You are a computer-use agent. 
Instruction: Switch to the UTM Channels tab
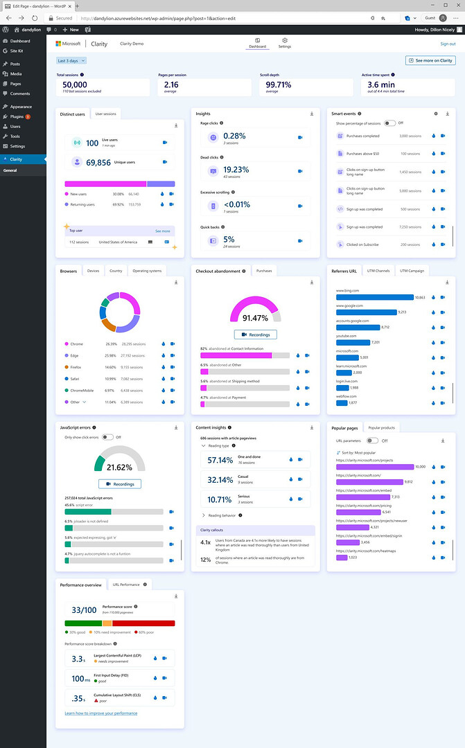pos(378,271)
